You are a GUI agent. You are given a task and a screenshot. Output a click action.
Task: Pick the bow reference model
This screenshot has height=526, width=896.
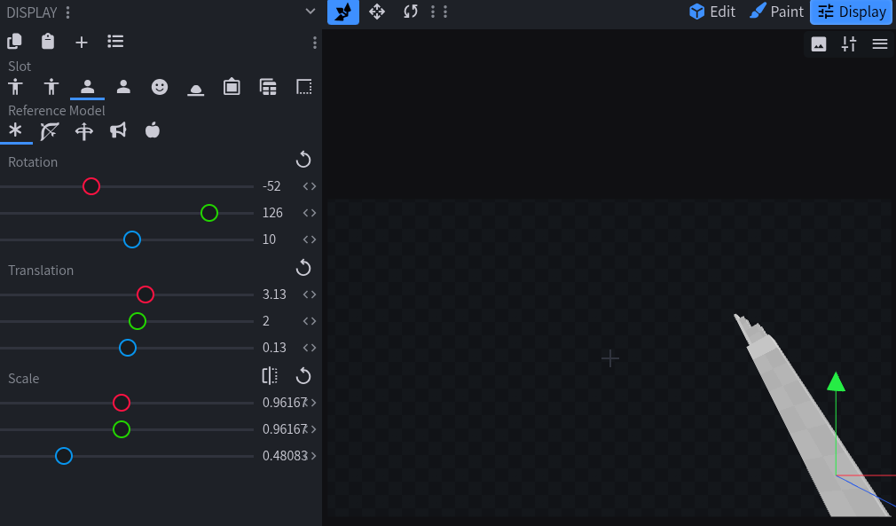point(50,130)
